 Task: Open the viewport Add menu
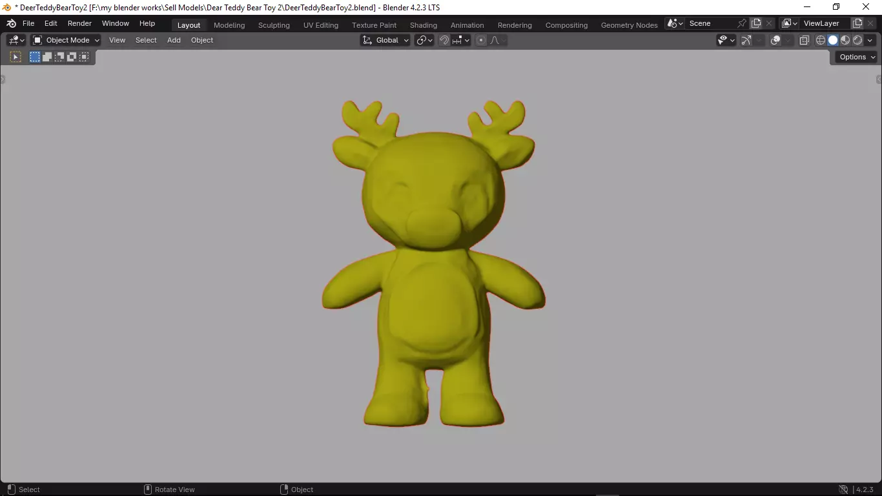click(x=174, y=40)
